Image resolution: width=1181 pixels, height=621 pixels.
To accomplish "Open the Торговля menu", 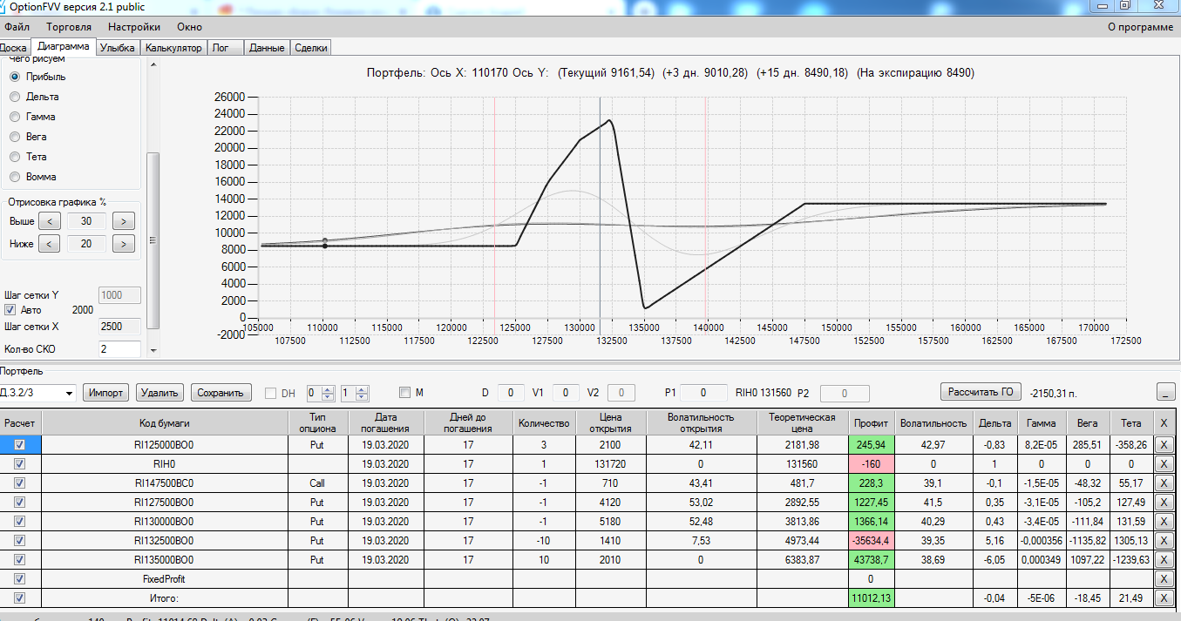I will click(68, 27).
